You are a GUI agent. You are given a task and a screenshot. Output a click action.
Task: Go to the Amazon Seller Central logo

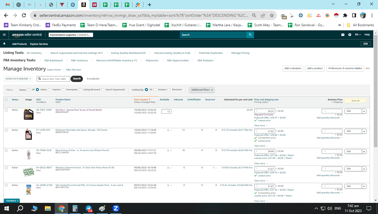[x=27, y=35]
